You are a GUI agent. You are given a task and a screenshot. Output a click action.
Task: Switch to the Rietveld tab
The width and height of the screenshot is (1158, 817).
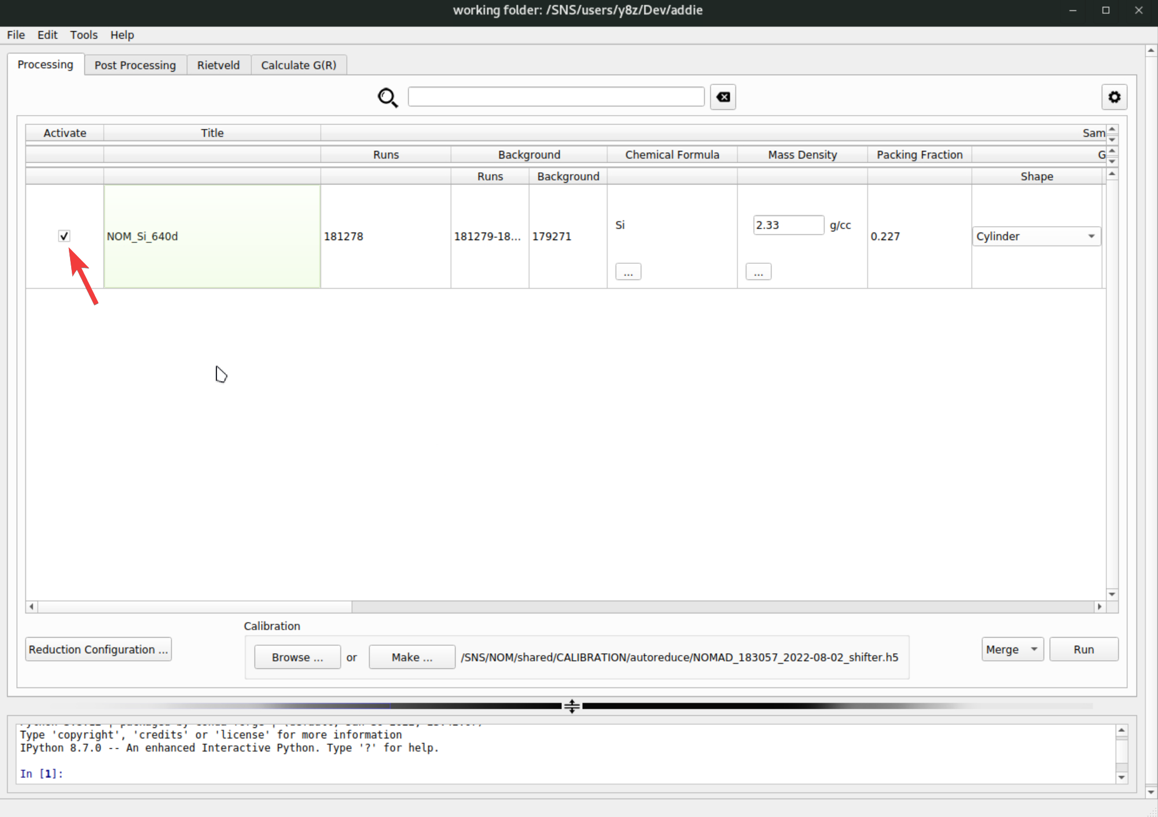(x=218, y=65)
